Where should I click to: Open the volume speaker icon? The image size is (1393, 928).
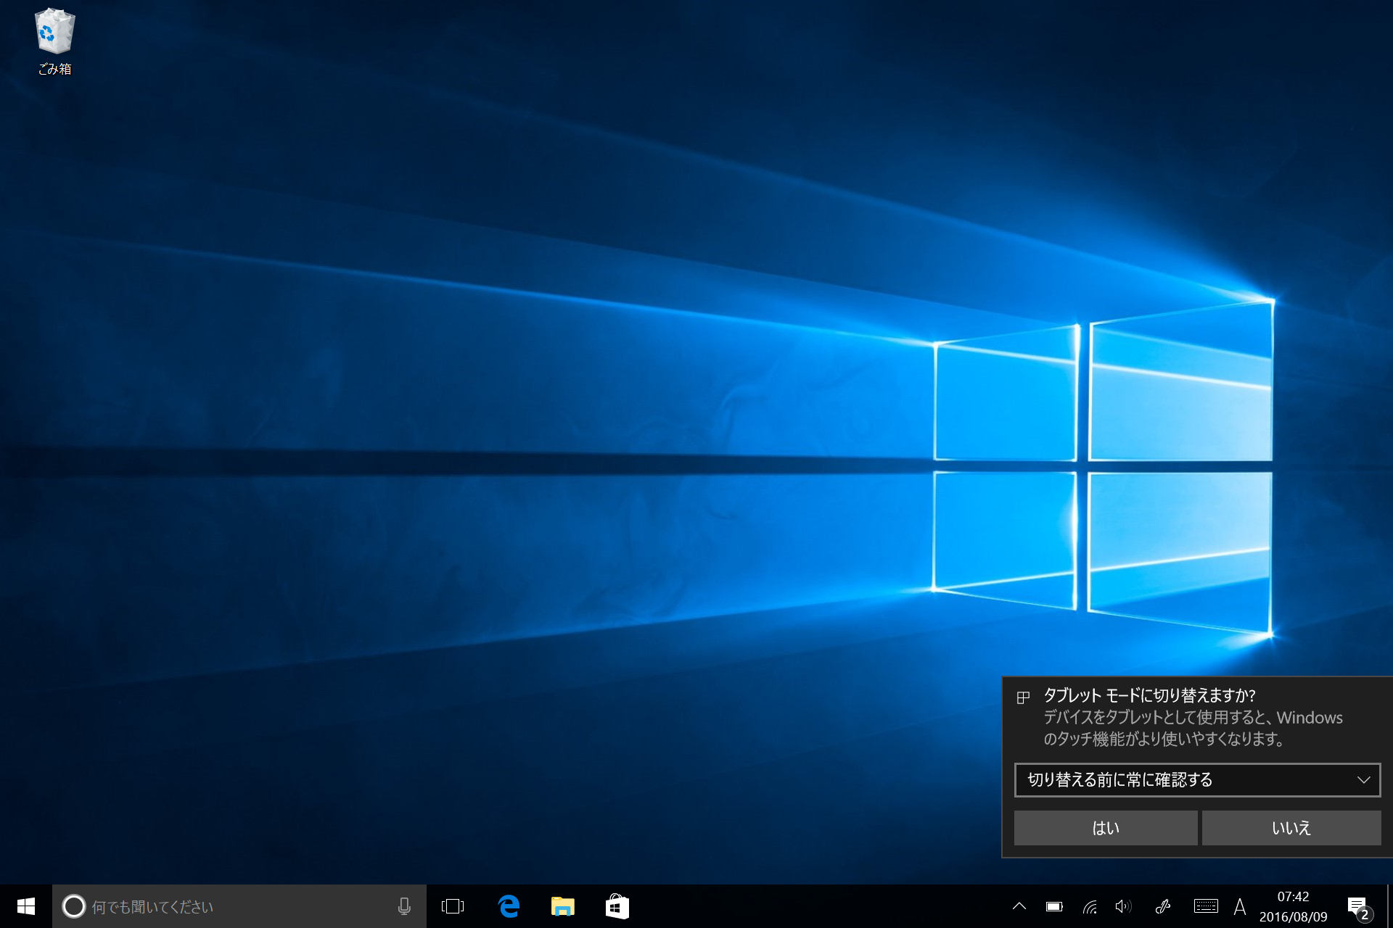pyautogui.click(x=1122, y=906)
